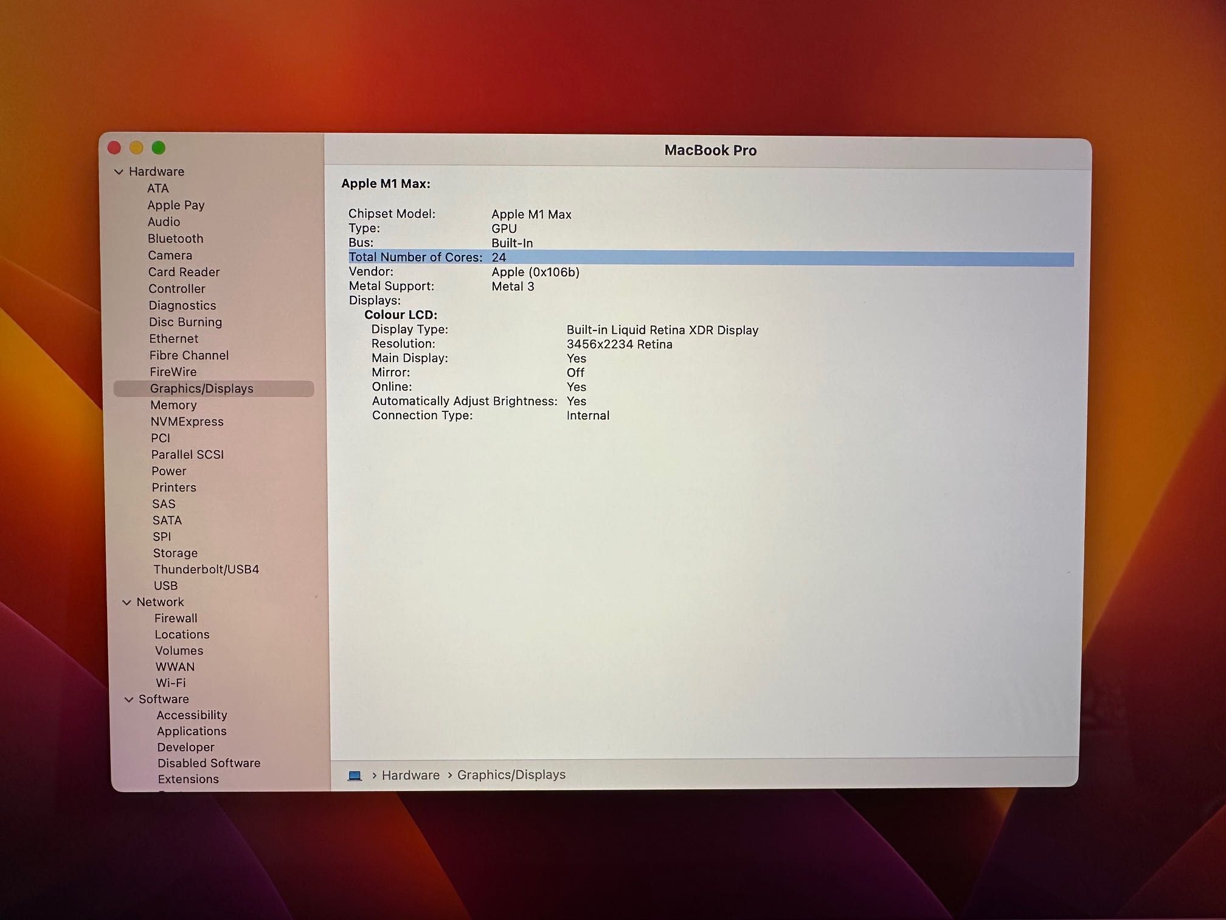Open Accessibility under Software
This screenshot has height=920, width=1226.
(192, 716)
